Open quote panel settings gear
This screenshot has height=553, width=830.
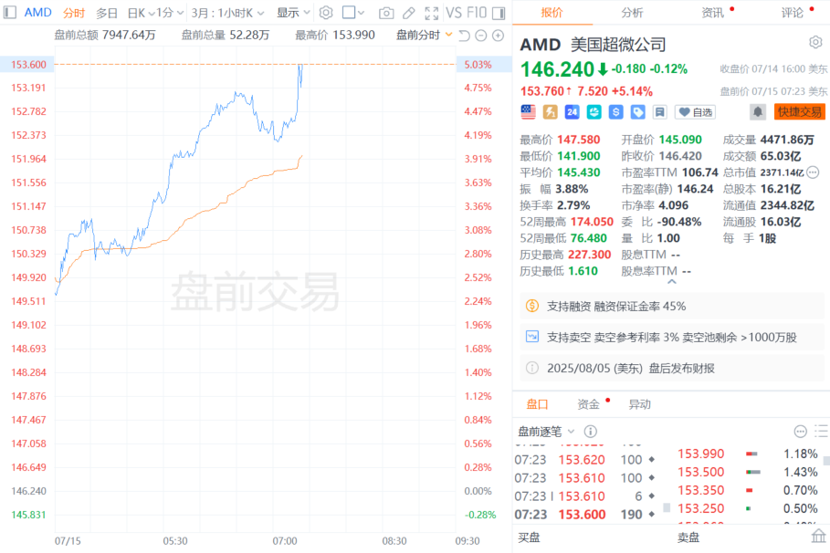(815, 42)
